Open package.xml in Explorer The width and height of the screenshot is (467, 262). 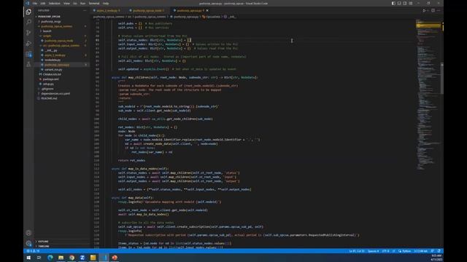pos(50,79)
